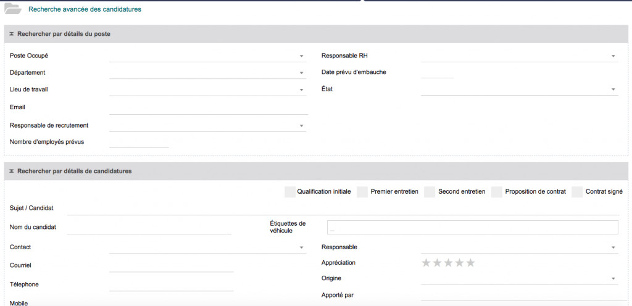The width and height of the screenshot is (632, 306).
Task: Enable the 'Contrat signé' checkbox
Action: pyautogui.click(x=577, y=192)
